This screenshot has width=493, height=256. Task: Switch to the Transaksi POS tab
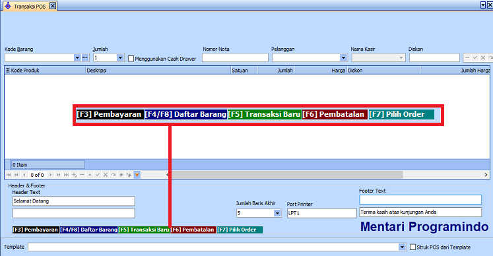[30, 7]
